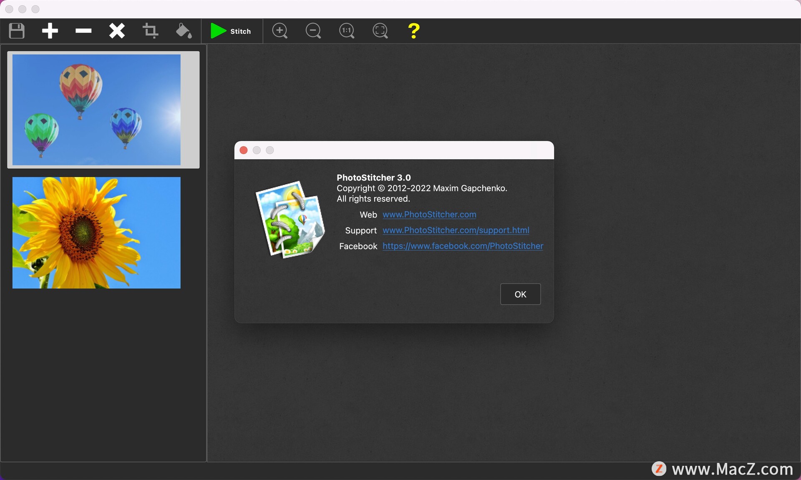Select the Save tool in toolbar
The height and width of the screenshot is (480, 801).
click(x=17, y=31)
